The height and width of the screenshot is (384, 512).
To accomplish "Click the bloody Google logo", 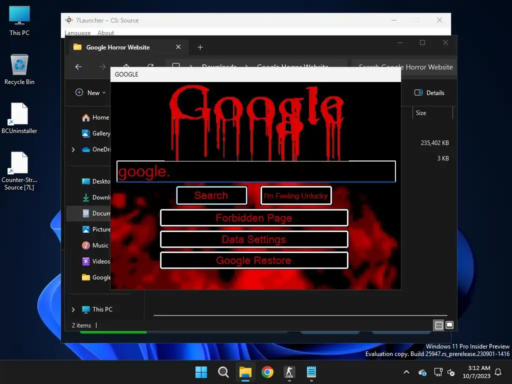I will (256, 122).
